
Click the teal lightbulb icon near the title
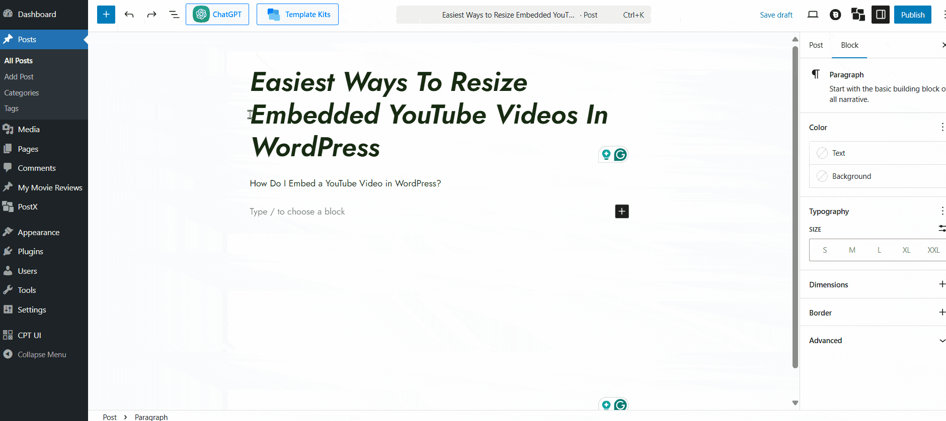606,155
